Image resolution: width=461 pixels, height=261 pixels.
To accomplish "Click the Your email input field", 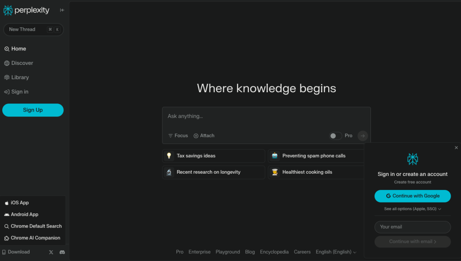I will click(412, 227).
